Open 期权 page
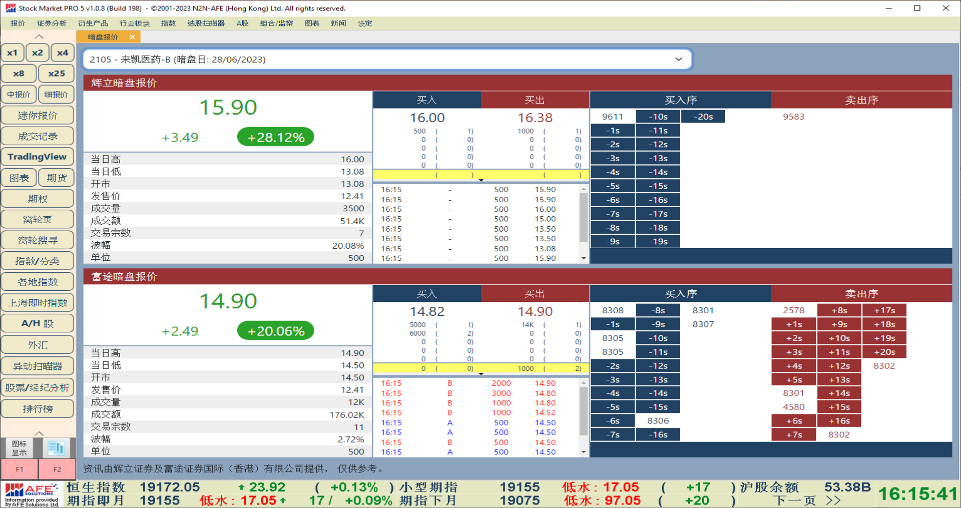The image size is (961, 508). [38, 199]
